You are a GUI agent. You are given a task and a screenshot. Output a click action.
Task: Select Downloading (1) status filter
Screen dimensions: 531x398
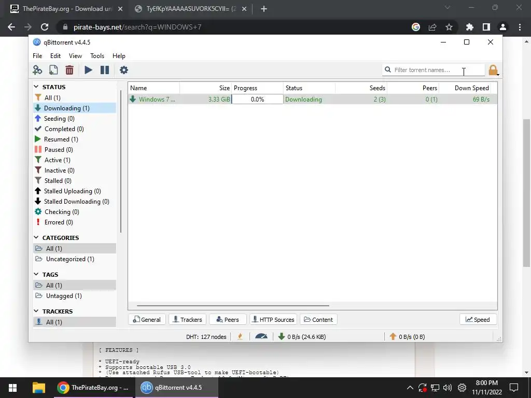[75, 108]
